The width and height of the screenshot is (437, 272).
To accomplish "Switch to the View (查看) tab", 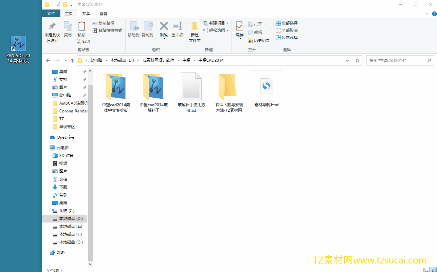I will [103, 14].
